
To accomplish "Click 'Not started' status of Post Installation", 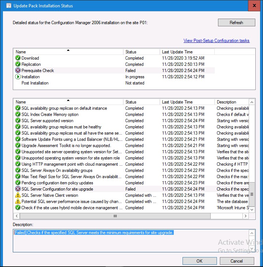I will pos(135,83).
